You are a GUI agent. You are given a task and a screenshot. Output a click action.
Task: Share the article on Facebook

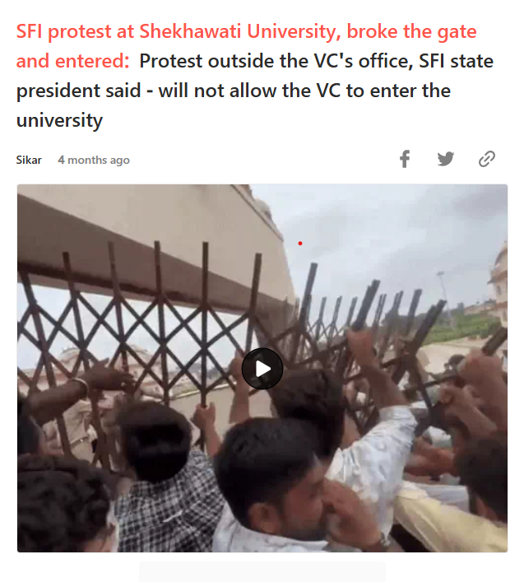[x=405, y=159]
